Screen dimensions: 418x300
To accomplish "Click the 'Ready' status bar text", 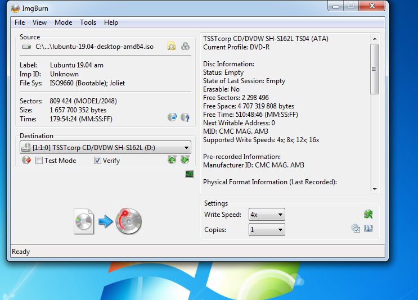I will point(21,252).
